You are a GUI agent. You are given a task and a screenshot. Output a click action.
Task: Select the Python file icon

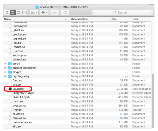[x=10, y=110]
